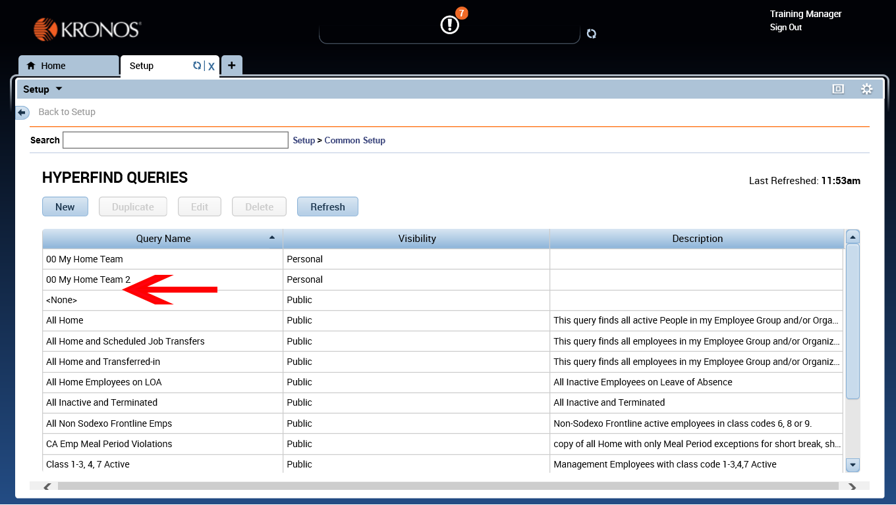This screenshot has width=896, height=505.
Task: Click the vertical scrollbar down arrow
Action: point(853,465)
